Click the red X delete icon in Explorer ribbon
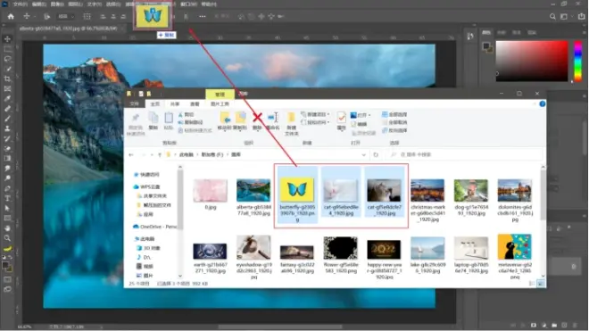589x331 pixels. click(x=257, y=118)
